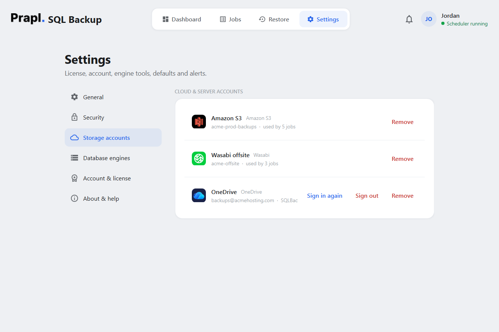Remove the Wasabi offsite account
This screenshot has width=499, height=332.
[403, 159]
